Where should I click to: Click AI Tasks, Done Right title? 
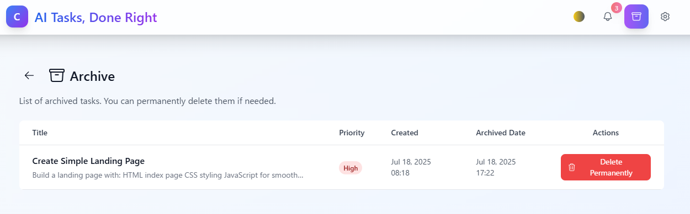pyautogui.click(x=96, y=18)
